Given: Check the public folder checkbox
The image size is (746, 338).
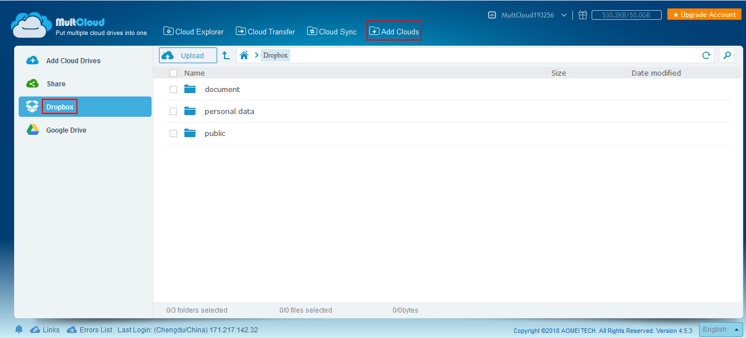Looking at the screenshot, I should point(173,133).
